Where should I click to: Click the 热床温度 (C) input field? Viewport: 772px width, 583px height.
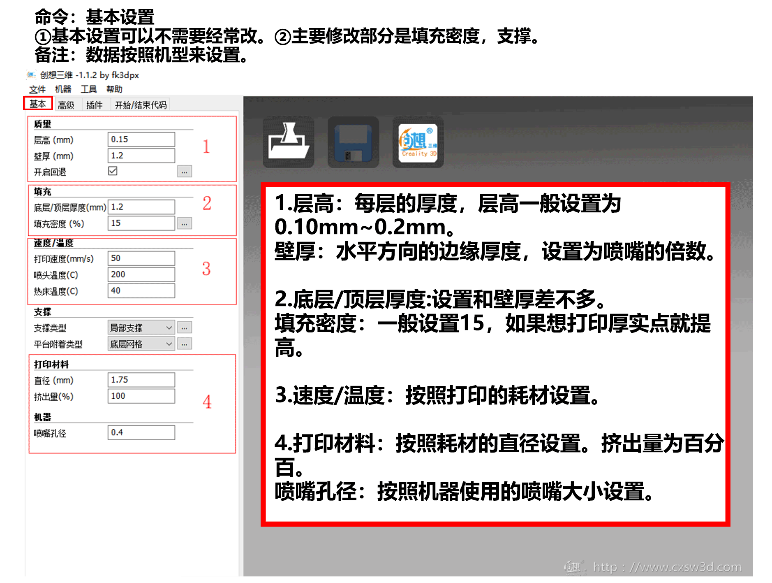pyautogui.click(x=141, y=290)
